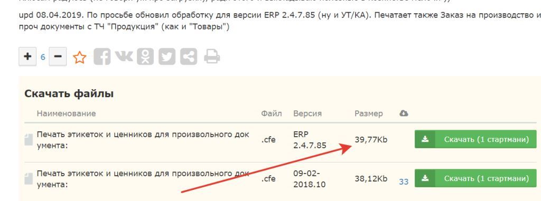Screen dimensions: 541x201
Task: Click the cloud download column icon
Action: pyautogui.click(x=404, y=113)
